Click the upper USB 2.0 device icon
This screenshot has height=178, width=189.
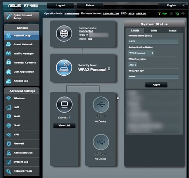(x=101, y=105)
